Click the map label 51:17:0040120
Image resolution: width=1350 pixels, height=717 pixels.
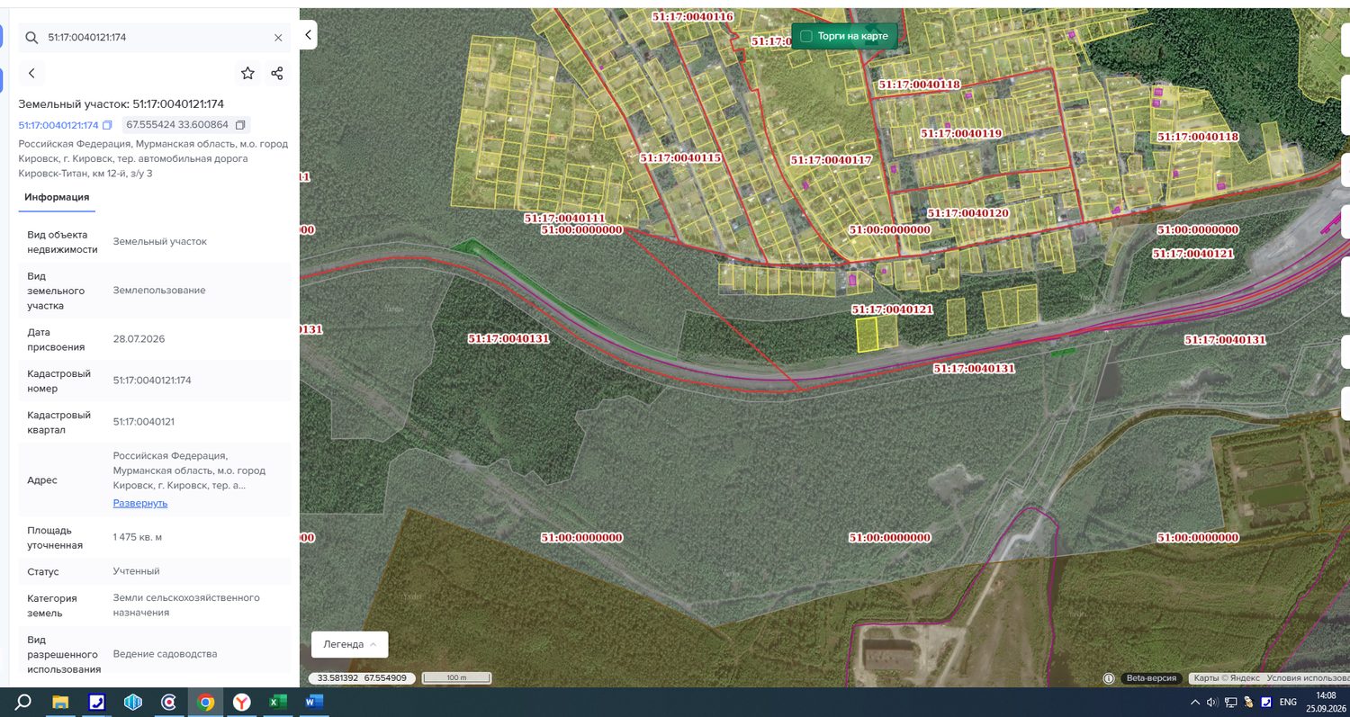(967, 213)
